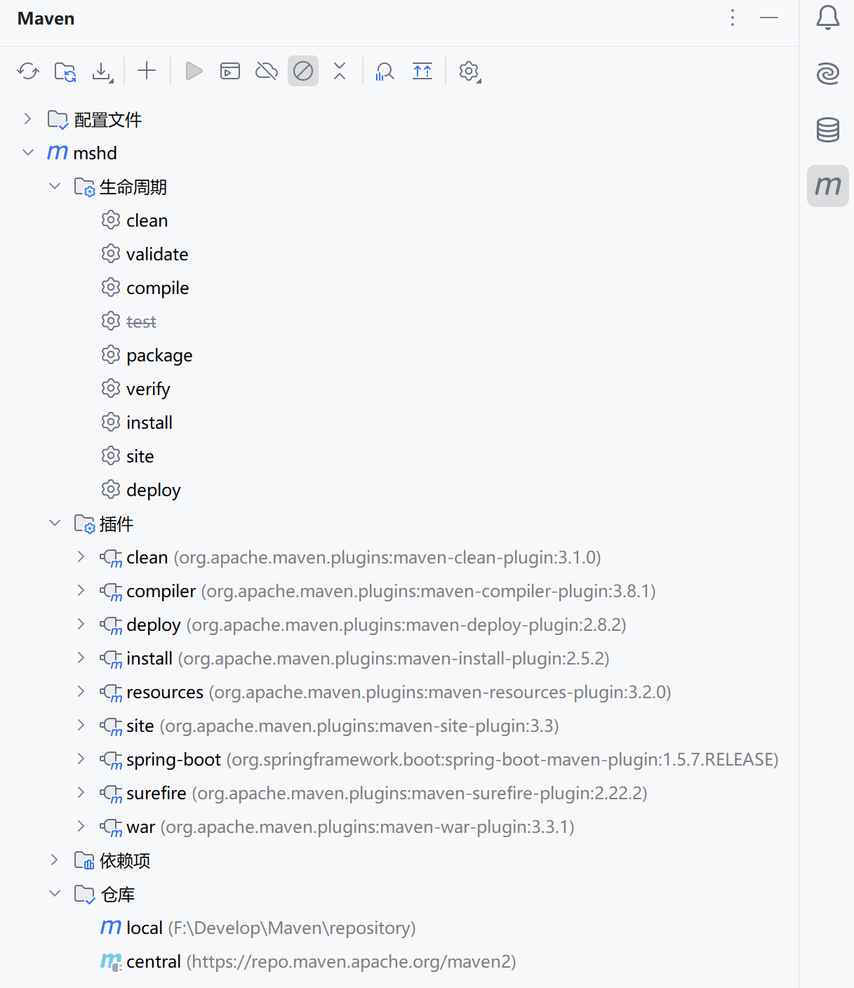This screenshot has width=854, height=988.
Task: Click generate sources and update folders icon
Action: click(65, 71)
